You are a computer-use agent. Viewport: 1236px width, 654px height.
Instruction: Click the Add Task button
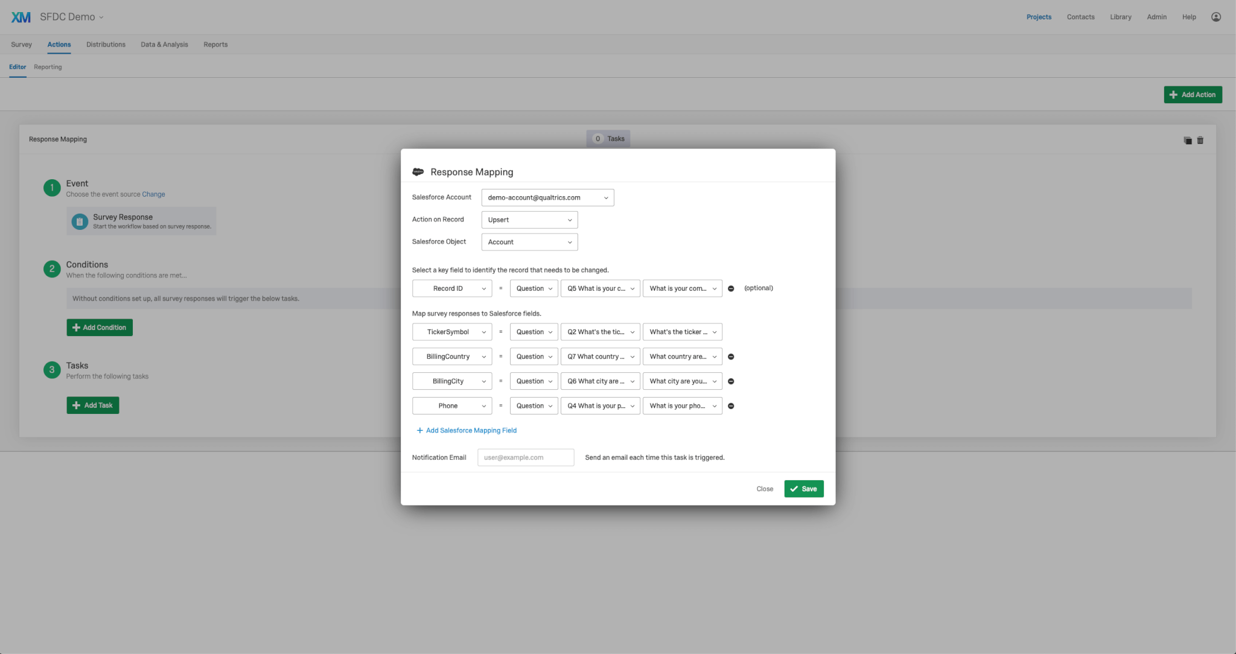pos(93,405)
